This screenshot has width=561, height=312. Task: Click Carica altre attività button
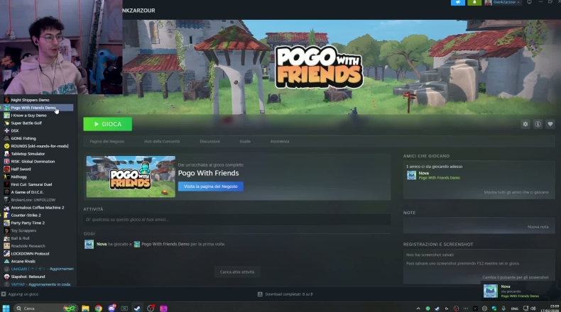[236, 272]
